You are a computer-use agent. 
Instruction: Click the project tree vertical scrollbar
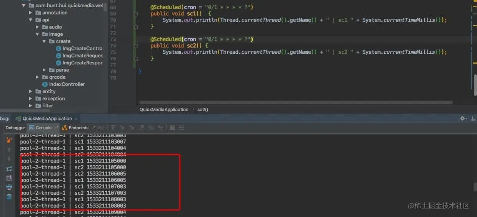(106, 8)
